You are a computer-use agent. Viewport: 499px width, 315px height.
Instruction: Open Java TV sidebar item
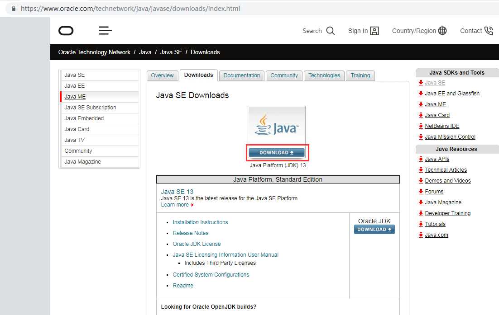pyautogui.click(x=100, y=140)
